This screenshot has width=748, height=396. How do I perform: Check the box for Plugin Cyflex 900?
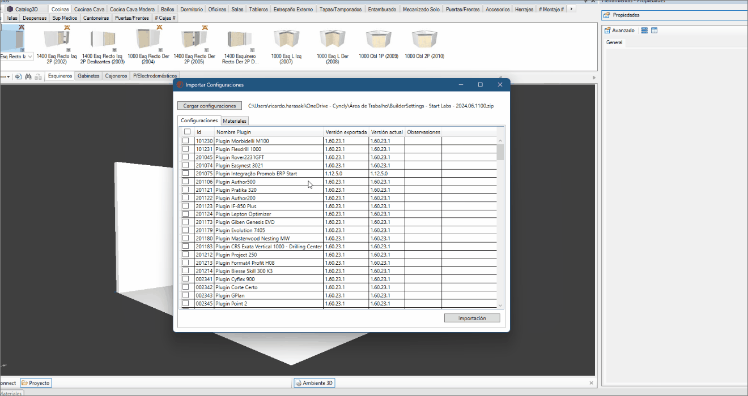[185, 279]
